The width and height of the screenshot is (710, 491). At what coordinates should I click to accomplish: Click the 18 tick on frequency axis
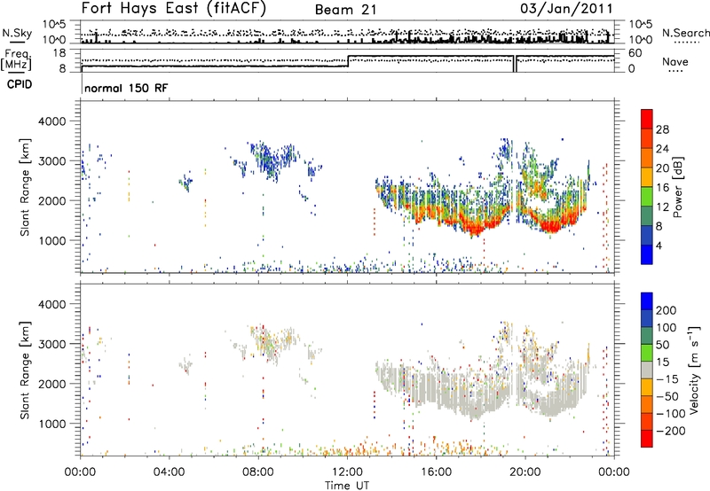[59, 53]
